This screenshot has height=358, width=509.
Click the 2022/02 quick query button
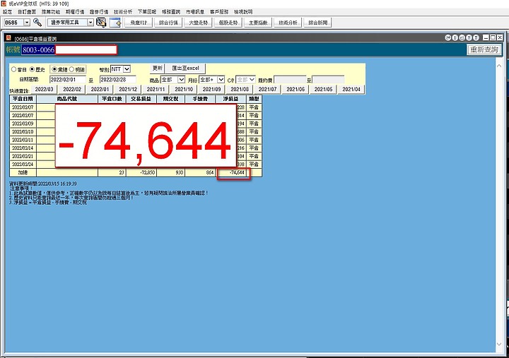pyautogui.click(x=72, y=89)
